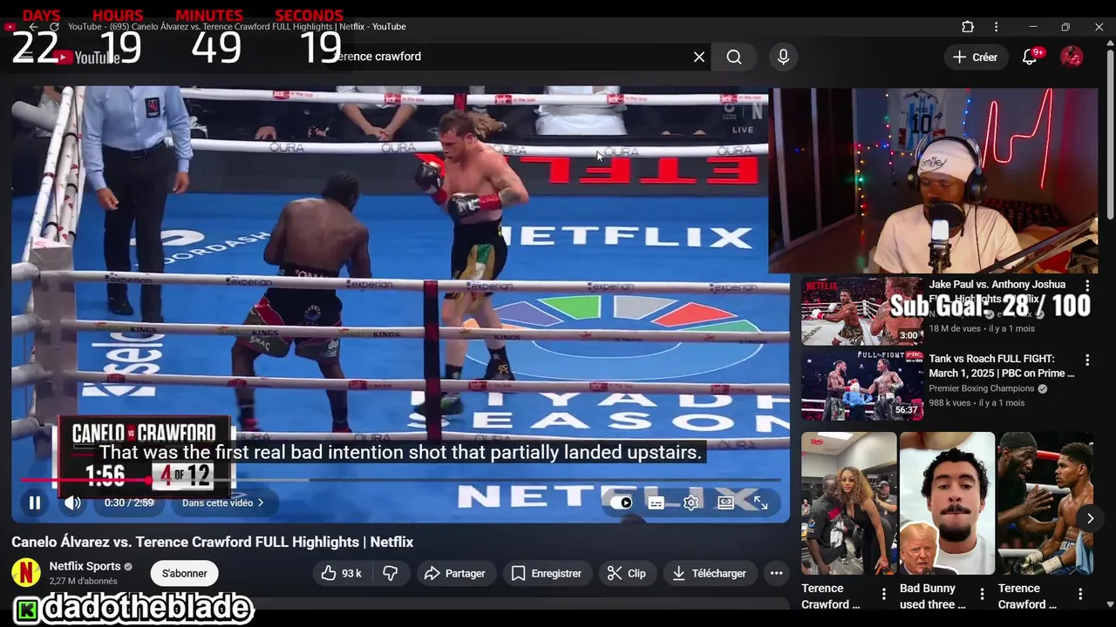
Task: Clear the search field text
Action: click(x=699, y=57)
